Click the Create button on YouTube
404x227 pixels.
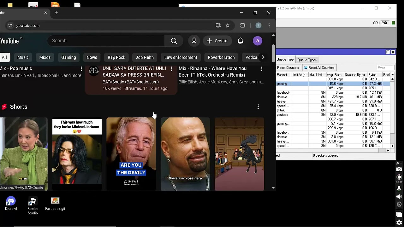pos(217,41)
